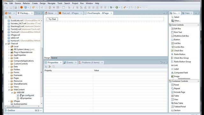Select the Include Page container control
The height and width of the screenshot is (115, 204).
(x=178, y=92)
